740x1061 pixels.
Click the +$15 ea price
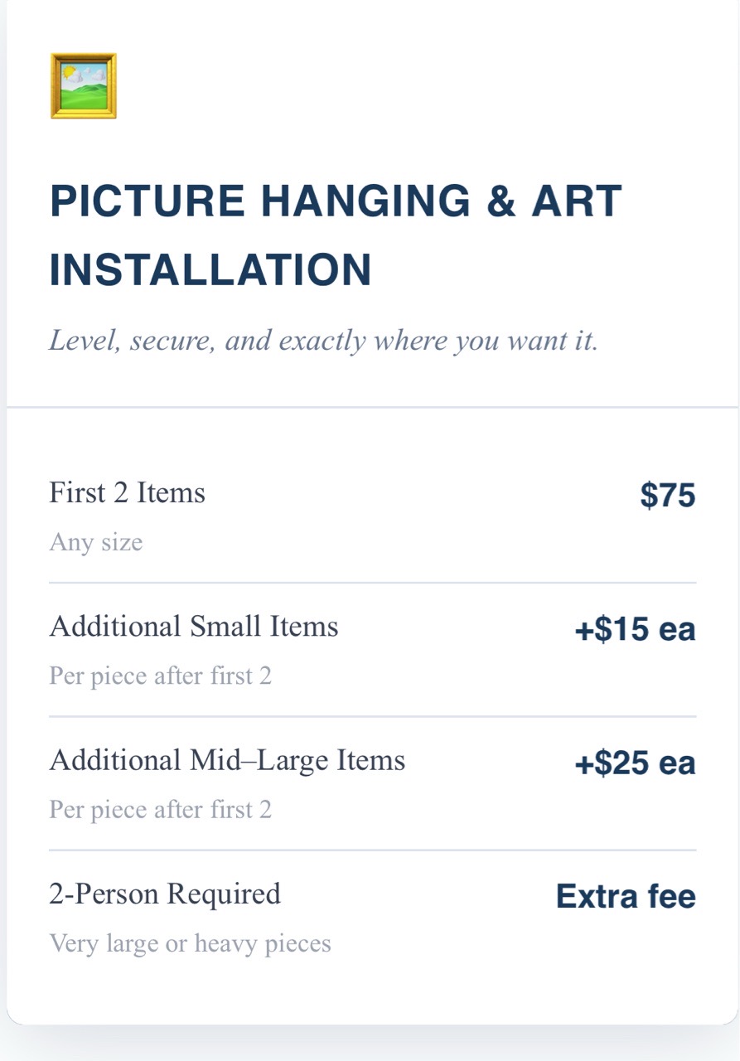coord(636,630)
